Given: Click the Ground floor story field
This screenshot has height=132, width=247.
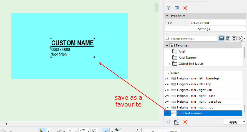Looking at the screenshot, I should point(218,23).
